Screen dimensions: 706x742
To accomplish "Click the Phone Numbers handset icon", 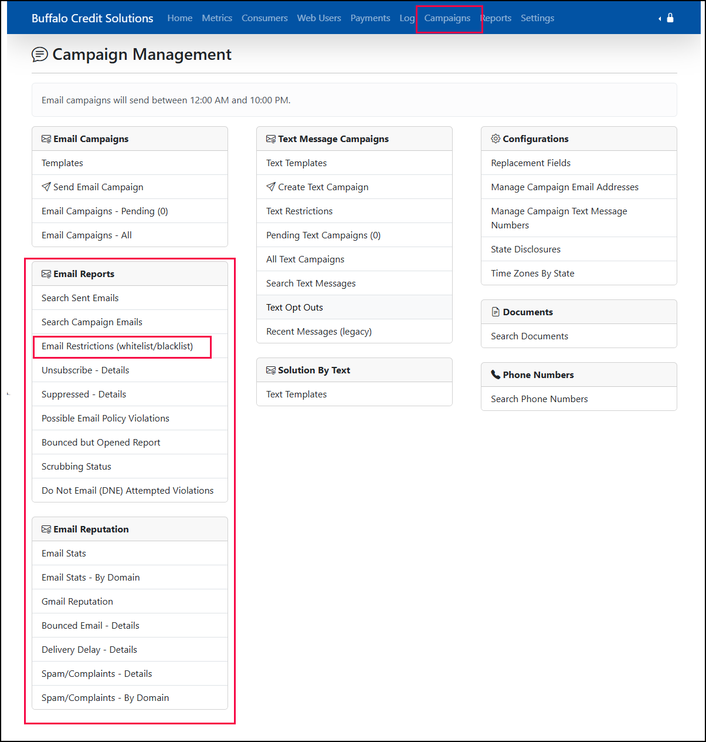I will tap(495, 375).
